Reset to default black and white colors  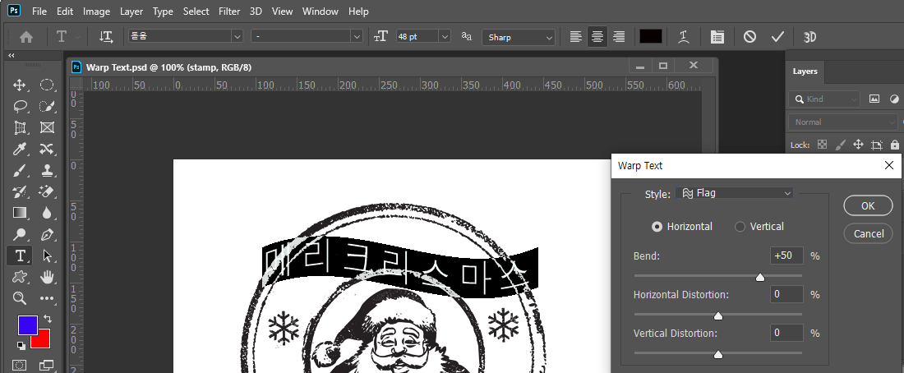pyautogui.click(x=21, y=345)
